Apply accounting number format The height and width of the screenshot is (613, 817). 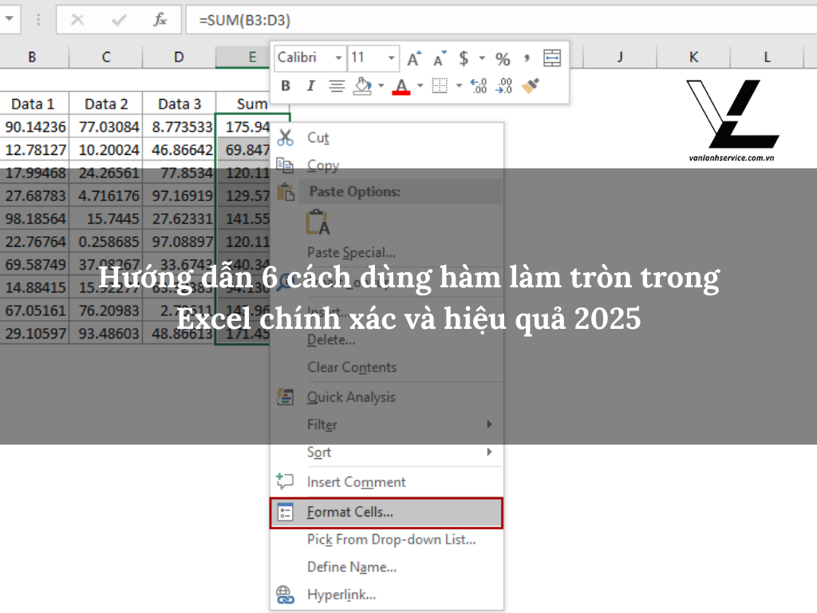464,57
